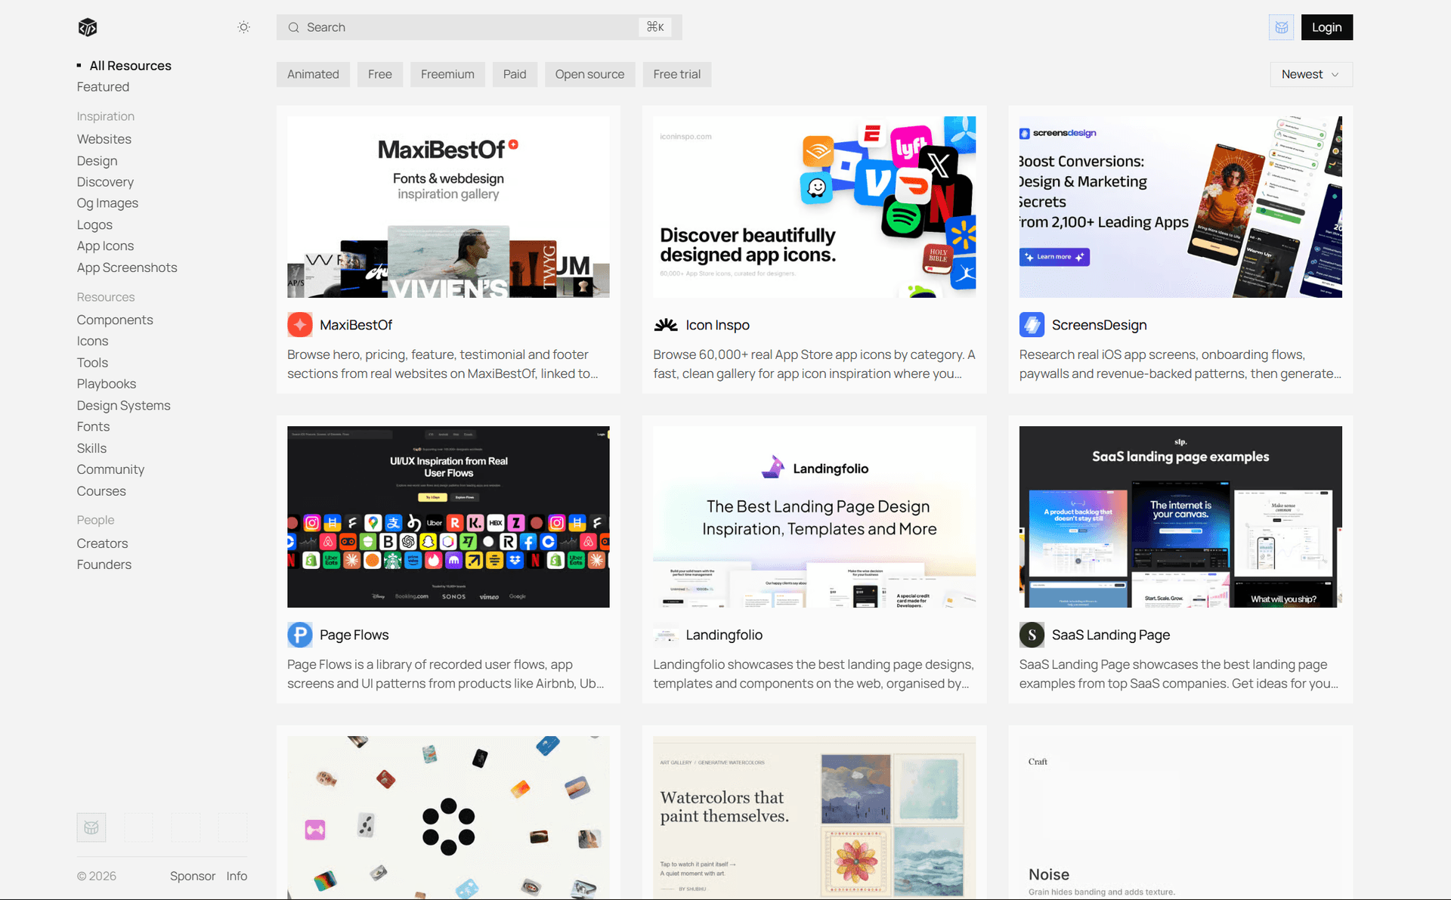Click into the Search field
The height and width of the screenshot is (900, 1451).
click(479, 27)
